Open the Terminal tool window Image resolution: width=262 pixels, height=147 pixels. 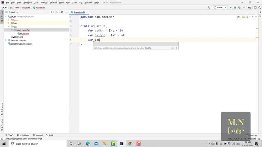[x=38, y=135]
